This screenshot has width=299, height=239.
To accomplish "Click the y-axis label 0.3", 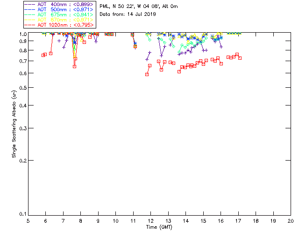I will click(x=23, y=128).
